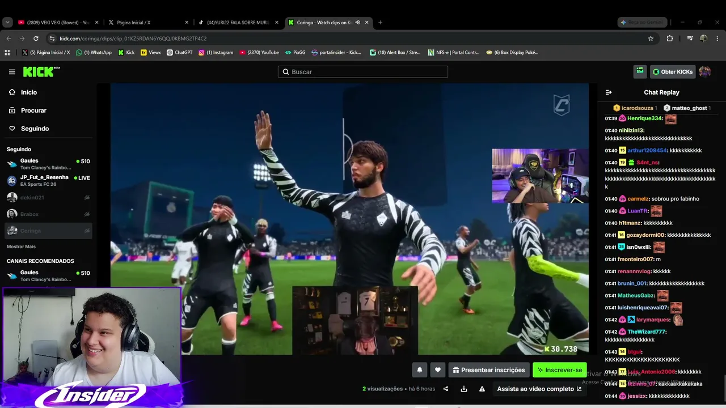Image resolution: width=726 pixels, height=408 pixels.
Task: Download the clip
Action: pyautogui.click(x=464, y=389)
